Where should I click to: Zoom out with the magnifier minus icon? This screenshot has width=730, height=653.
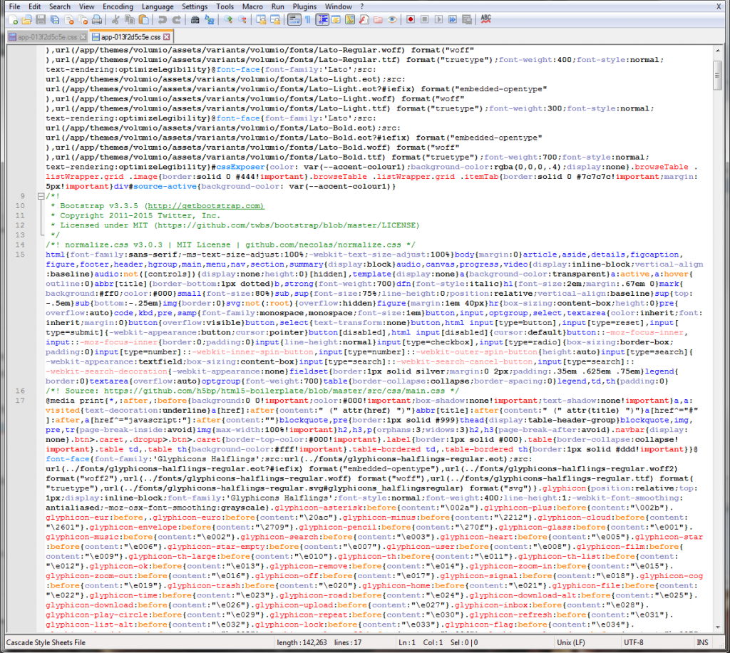(x=242, y=19)
